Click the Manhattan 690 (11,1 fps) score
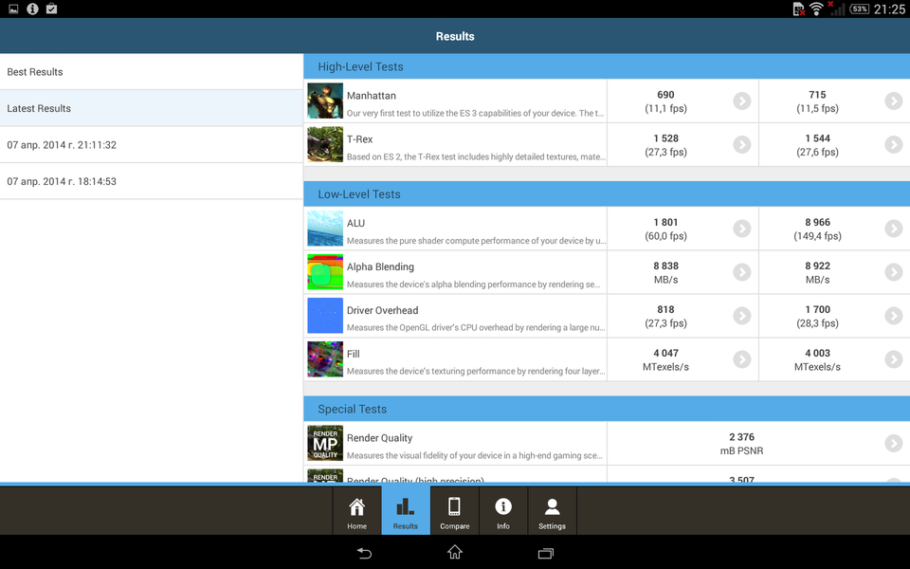Screen dimensions: 910x569 (665, 101)
